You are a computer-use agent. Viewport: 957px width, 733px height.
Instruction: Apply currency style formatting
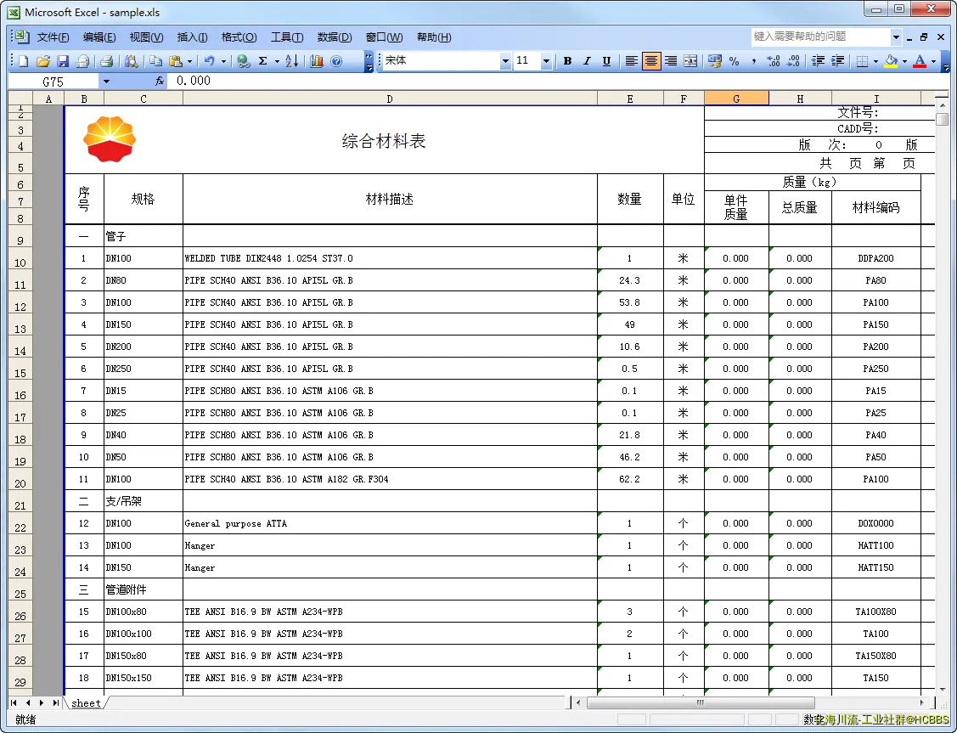click(x=715, y=61)
